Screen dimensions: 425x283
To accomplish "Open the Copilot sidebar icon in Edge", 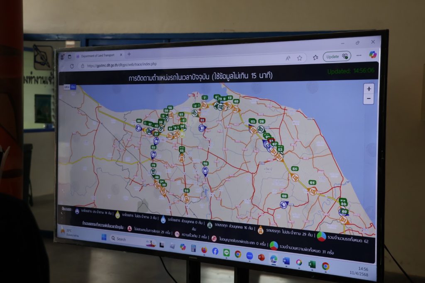I will click(x=372, y=55).
